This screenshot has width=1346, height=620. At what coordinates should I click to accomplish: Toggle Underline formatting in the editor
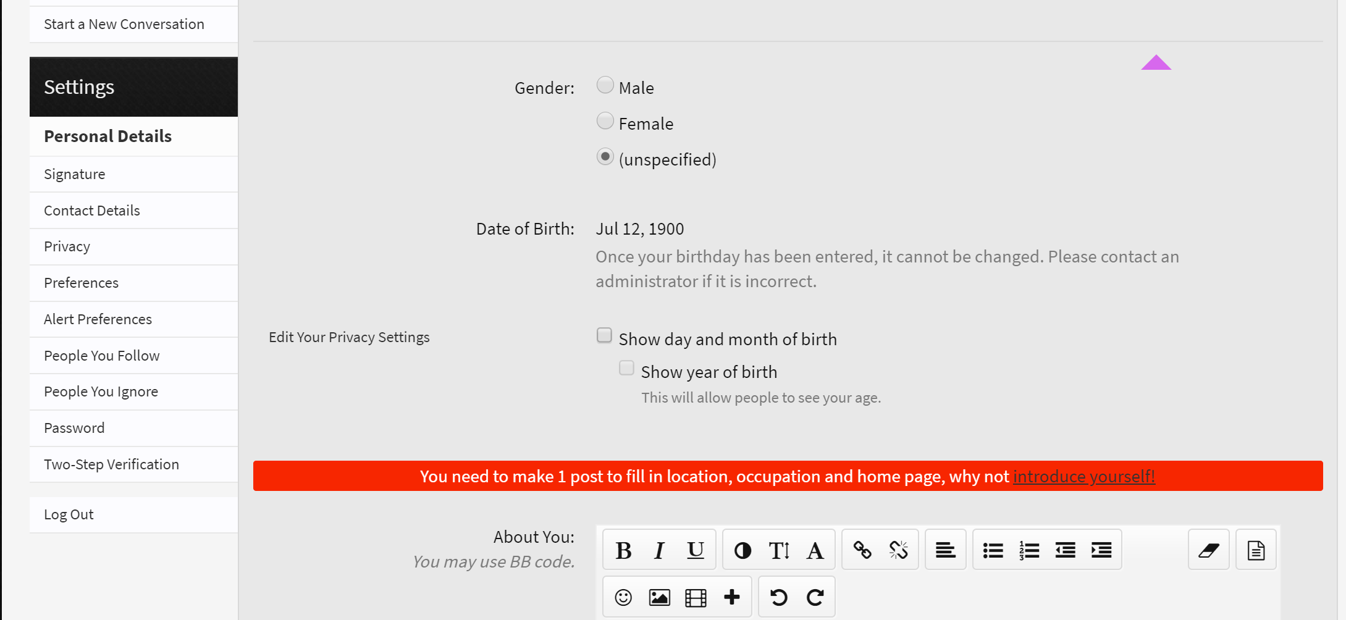[696, 550]
